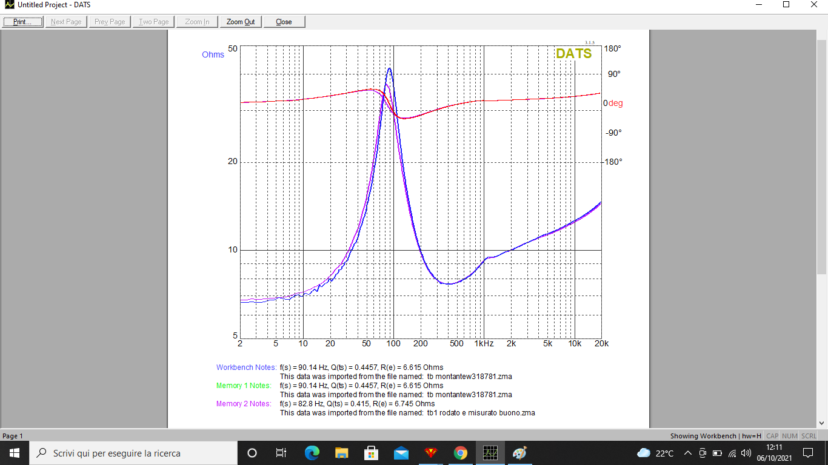This screenshot has height=465, width=828.
Task: Click the Memory 1 Notes label
Action: pyautogui.click(x=244, y=386)
